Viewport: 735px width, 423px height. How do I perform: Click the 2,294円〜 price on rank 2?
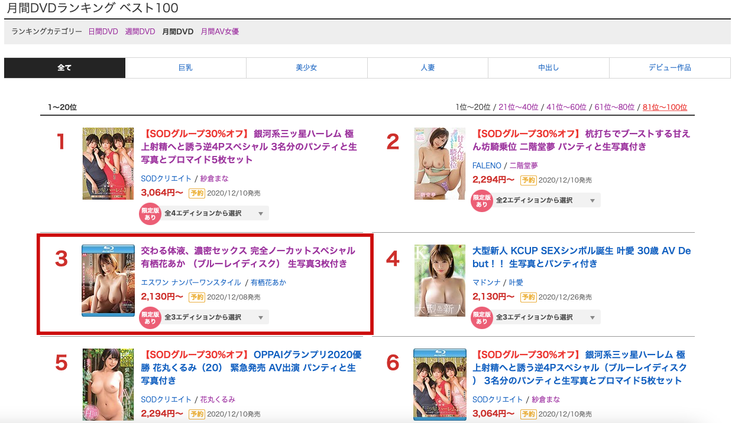(x=494, y=180)
